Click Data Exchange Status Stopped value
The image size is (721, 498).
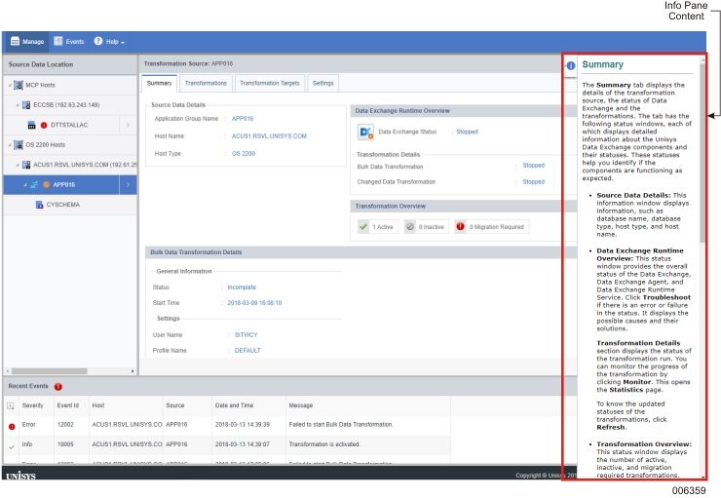[x=467, y=132]
